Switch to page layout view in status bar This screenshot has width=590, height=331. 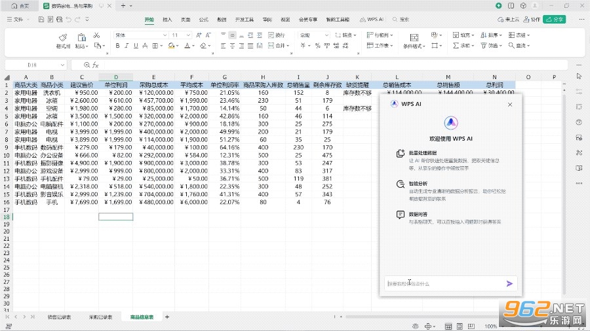point(460,326)
